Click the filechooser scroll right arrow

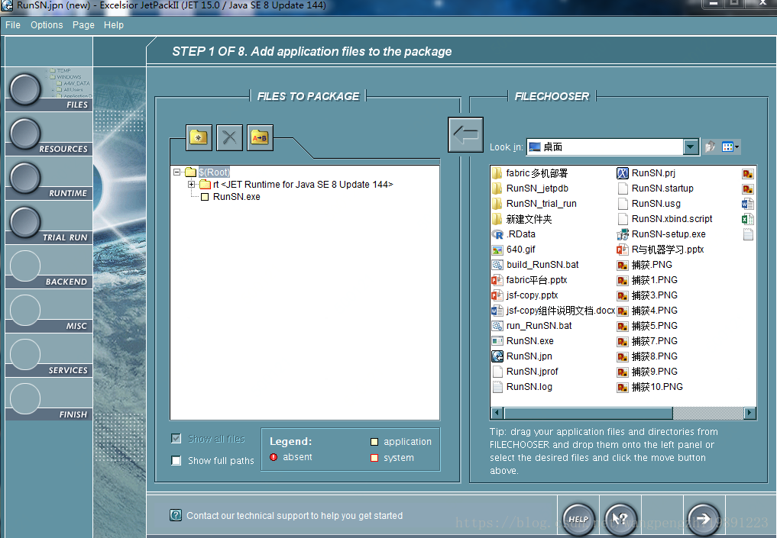749,413
